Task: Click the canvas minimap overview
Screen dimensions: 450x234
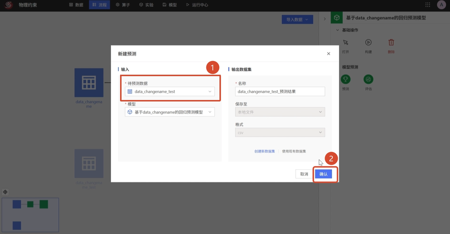Action: pos(30,215)
